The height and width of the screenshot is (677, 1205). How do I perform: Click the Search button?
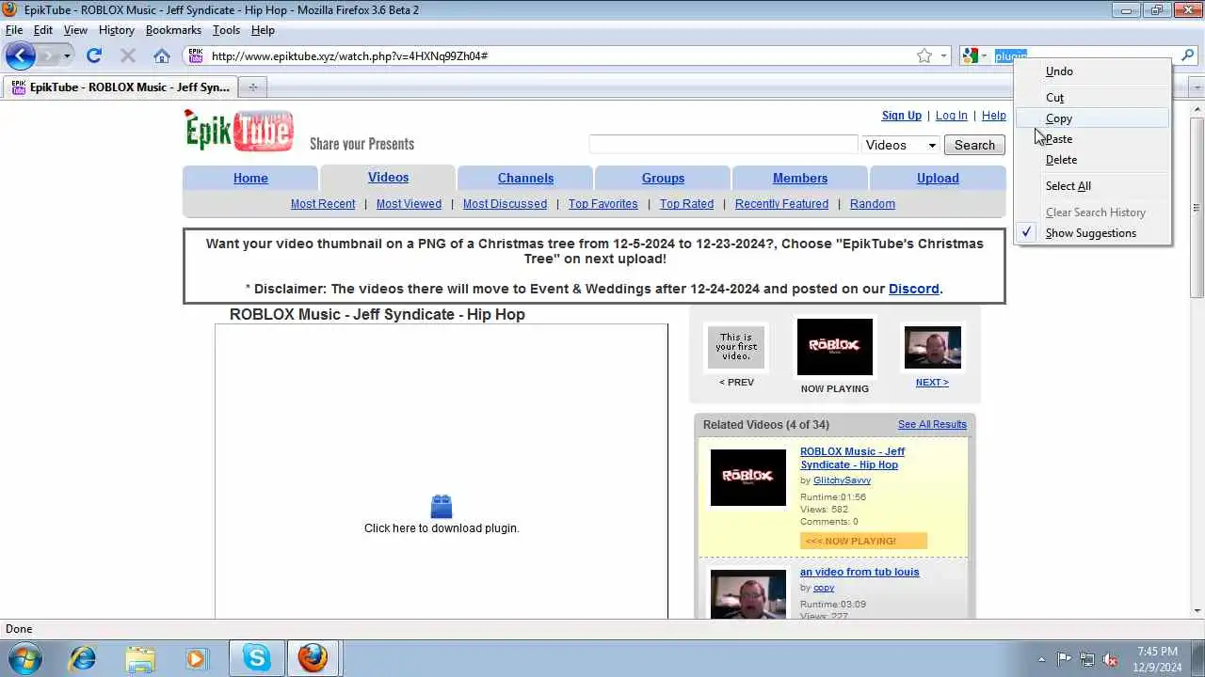(974, 145)
